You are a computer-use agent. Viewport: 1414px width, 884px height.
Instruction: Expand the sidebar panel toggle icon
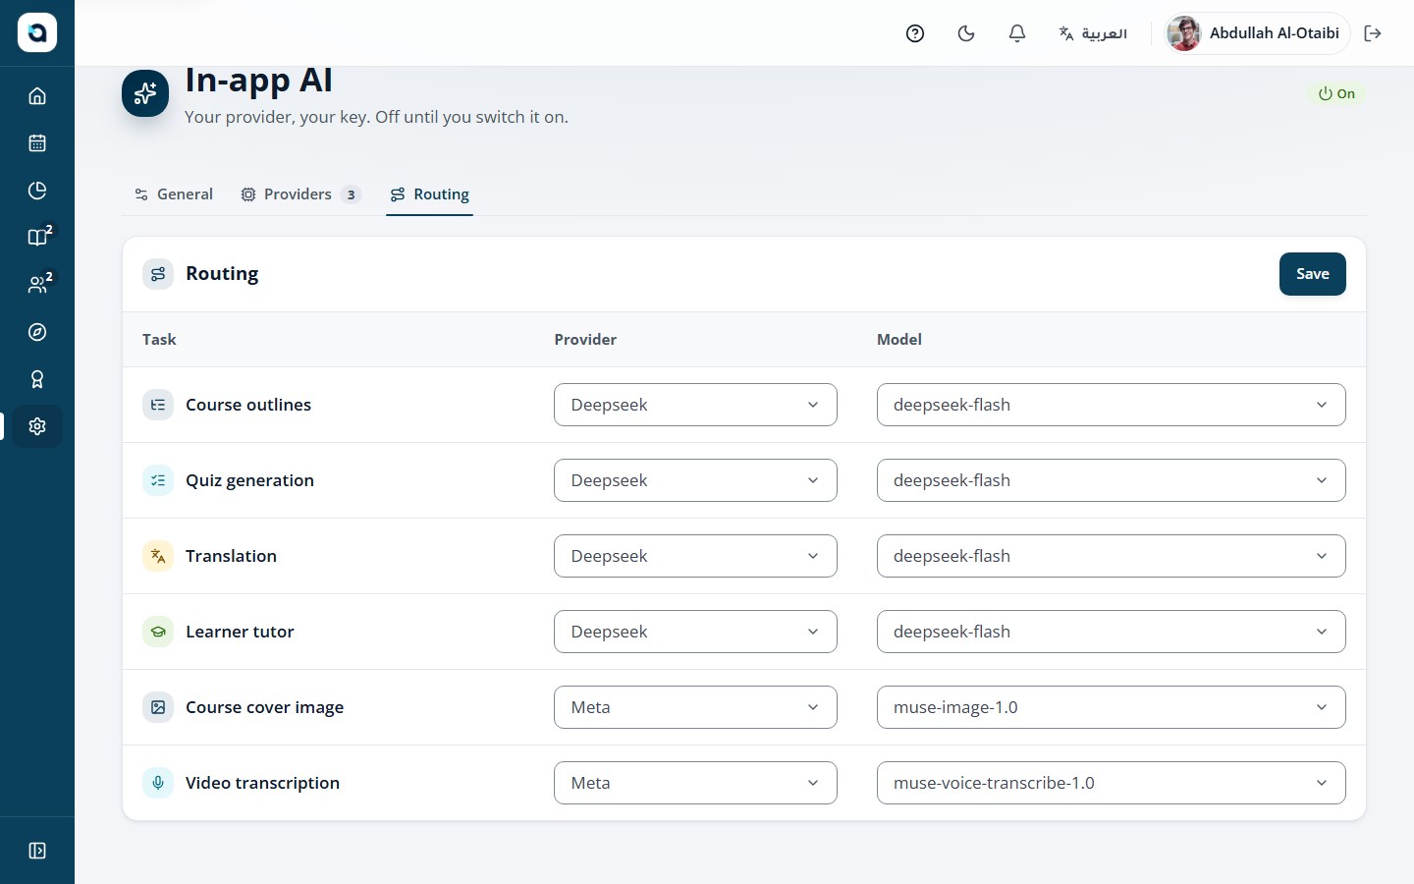pyautogui.click(x=37, y=851)
